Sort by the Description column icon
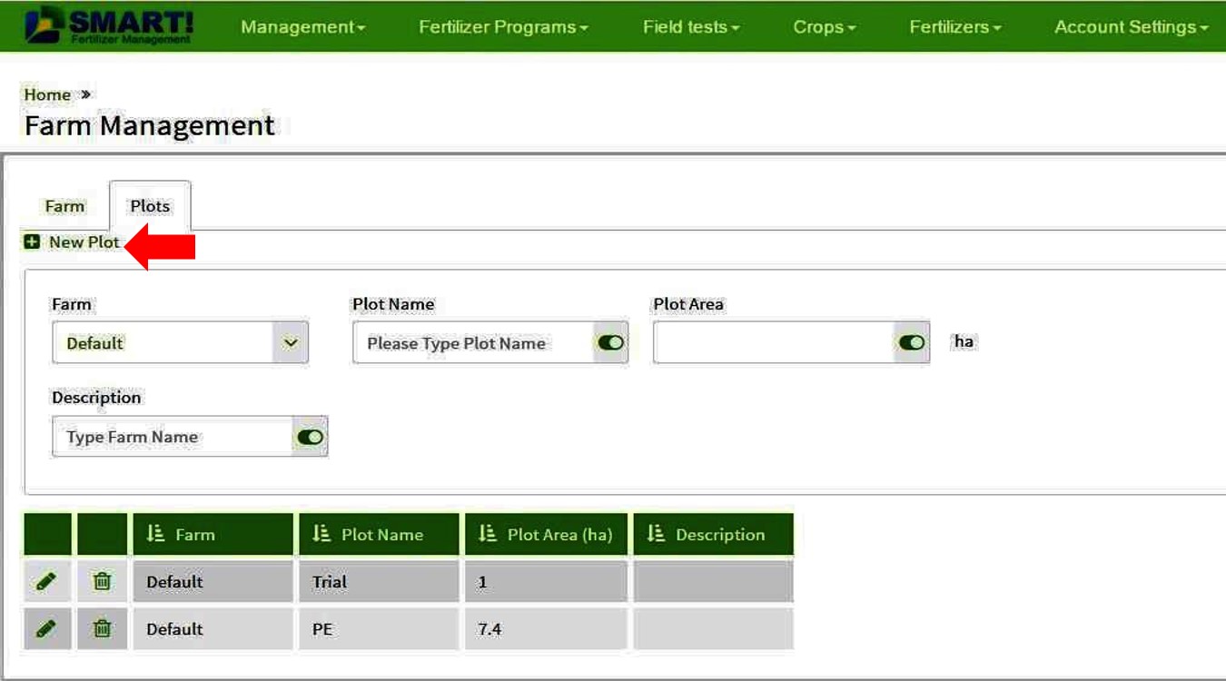The image size is (1226, 681). tap(656, 534)
